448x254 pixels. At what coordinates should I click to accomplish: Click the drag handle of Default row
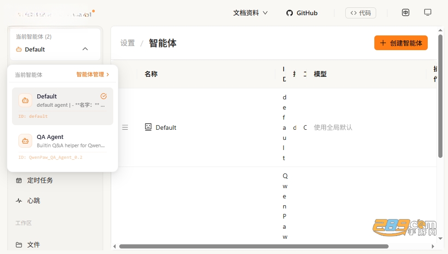click(x=125, y=127)
